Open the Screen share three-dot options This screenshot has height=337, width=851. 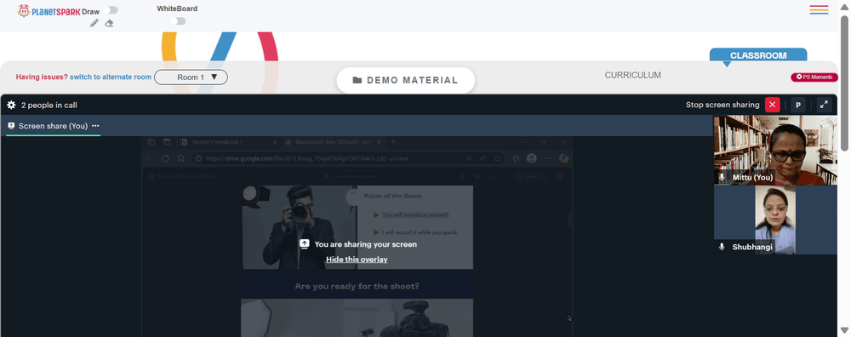95,126
